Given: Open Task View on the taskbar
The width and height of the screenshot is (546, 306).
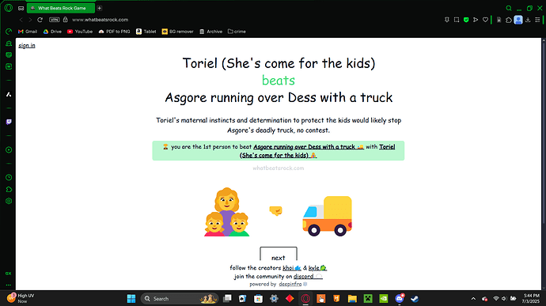Looking at the screenshot, I should point(227,298).
